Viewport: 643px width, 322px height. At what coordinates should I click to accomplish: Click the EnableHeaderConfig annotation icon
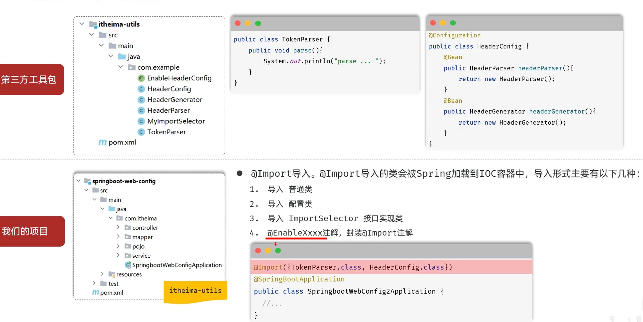click(x=141, y=78)
